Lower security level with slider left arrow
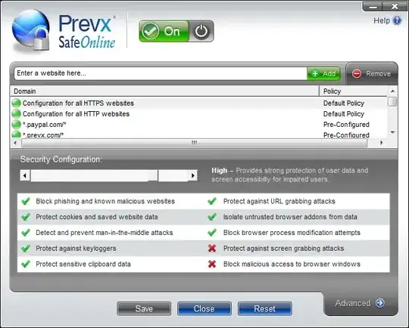This screenshot has width=409, height=328. coord(25,175)
